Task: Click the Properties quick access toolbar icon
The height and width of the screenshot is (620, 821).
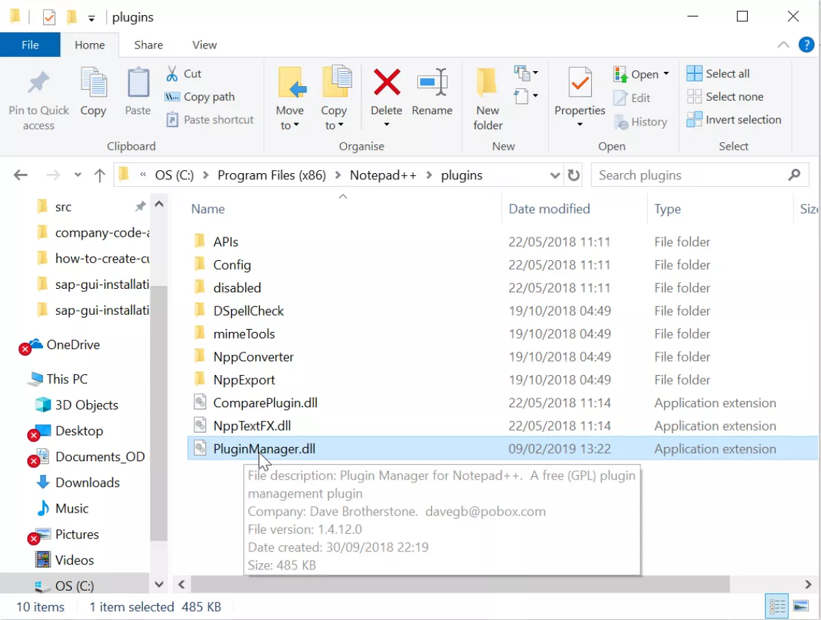Action: click(x=49, y=17)
